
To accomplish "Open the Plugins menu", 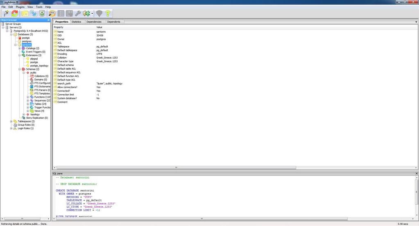I will pos(20,7).
